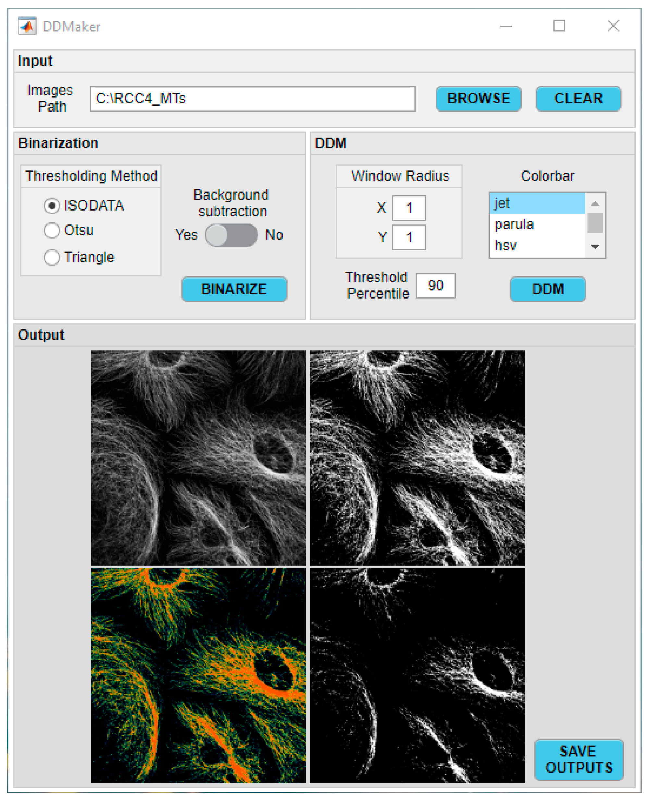Screen dimensions: 651x800
Task: Click the orange jet-colored density map image
Action: [x=198, y=675]
